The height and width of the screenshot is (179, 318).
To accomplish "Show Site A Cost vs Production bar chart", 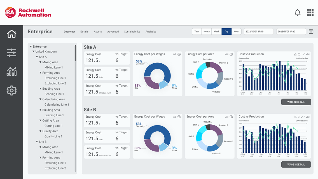I will (308, 54).
